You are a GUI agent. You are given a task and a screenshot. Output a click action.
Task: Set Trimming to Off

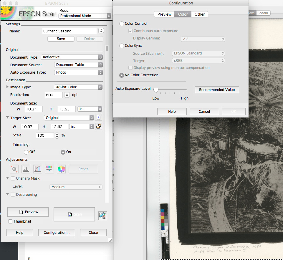[26, 152]
